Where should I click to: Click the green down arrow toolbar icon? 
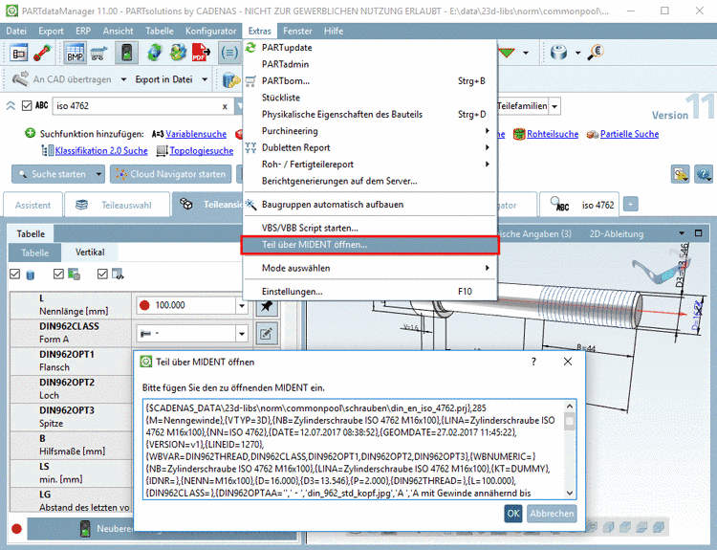[507, 53]
